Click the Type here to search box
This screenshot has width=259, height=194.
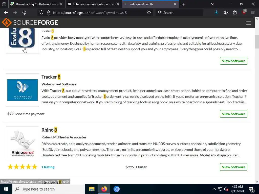pyautogui.click(x=49, y=189)
